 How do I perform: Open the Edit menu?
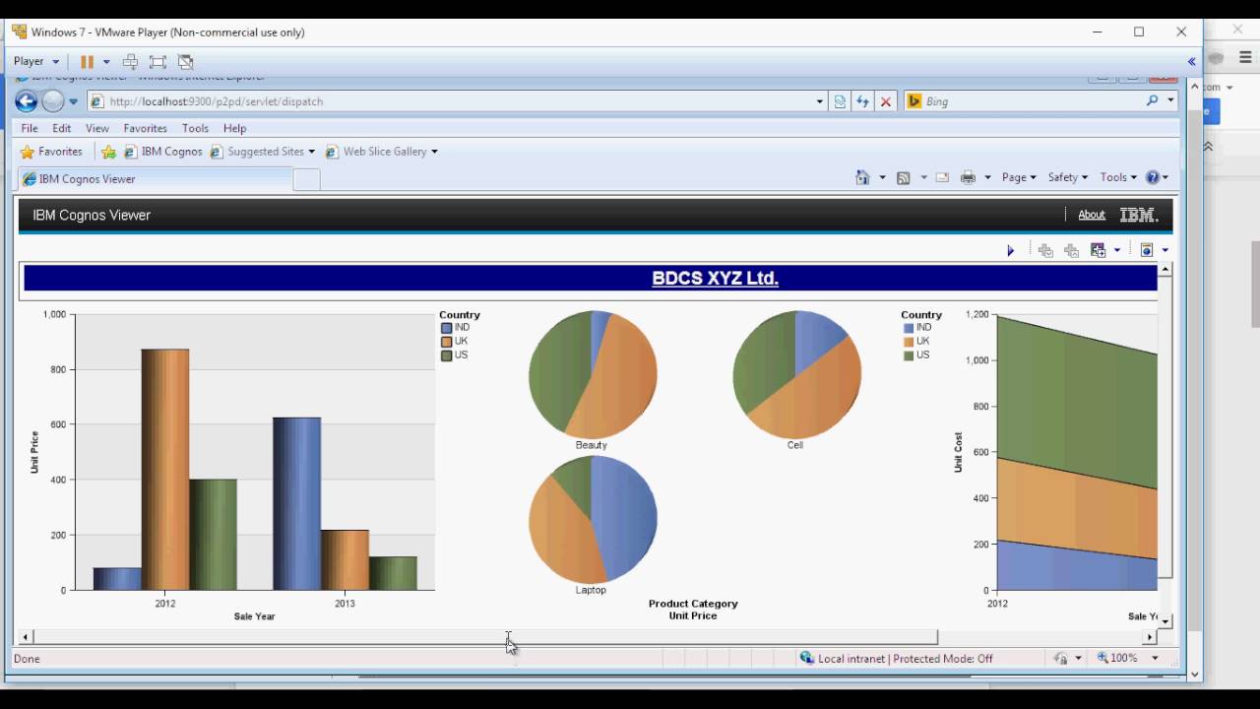tap(62, 128)
